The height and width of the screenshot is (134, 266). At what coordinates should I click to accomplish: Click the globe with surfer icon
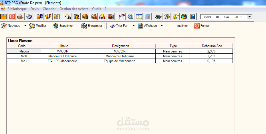coord(184,17)
